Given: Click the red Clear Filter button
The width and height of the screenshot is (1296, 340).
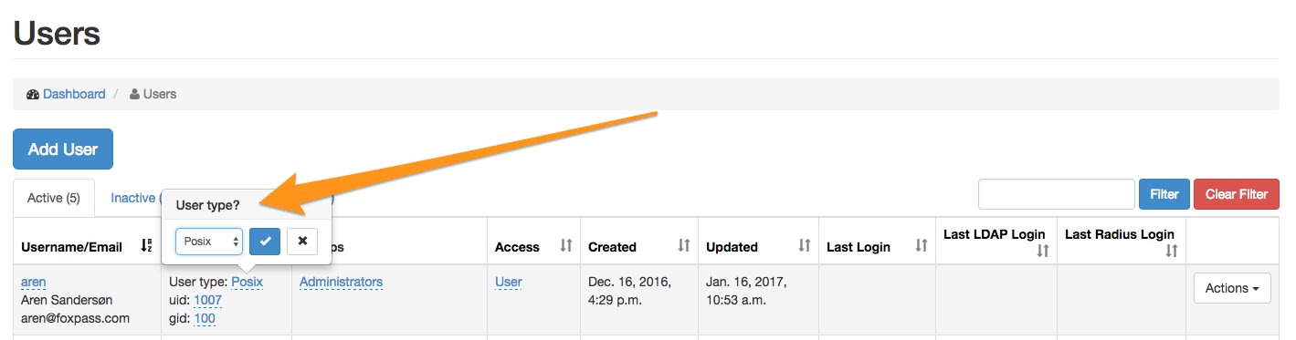Looking at the screenshot, I should point(1237,194).
